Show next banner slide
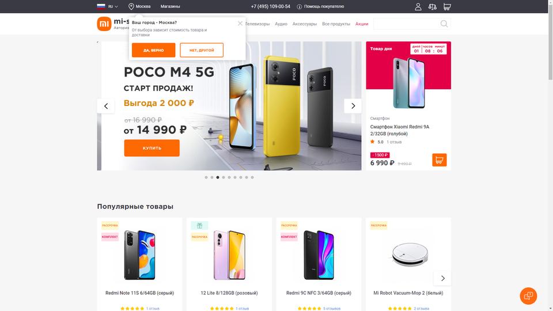Viewport: 553px width, 311px height. coord(353,106)
